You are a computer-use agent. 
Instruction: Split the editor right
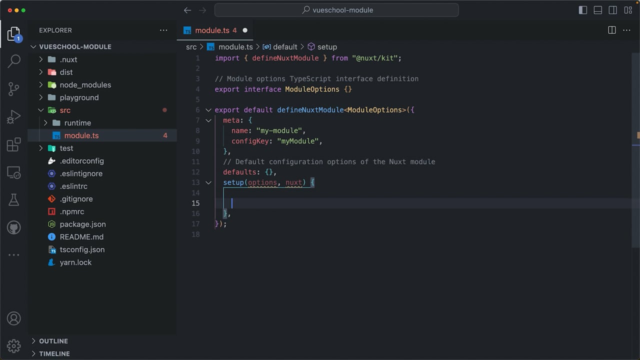[x=612, y=30]
